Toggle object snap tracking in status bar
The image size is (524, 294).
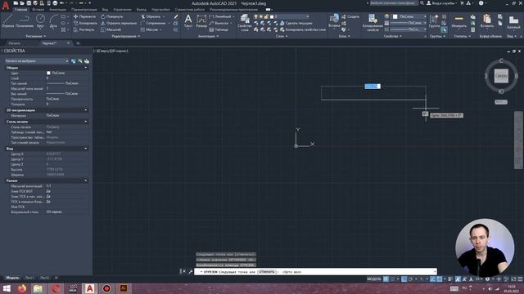tap(433, 279)
